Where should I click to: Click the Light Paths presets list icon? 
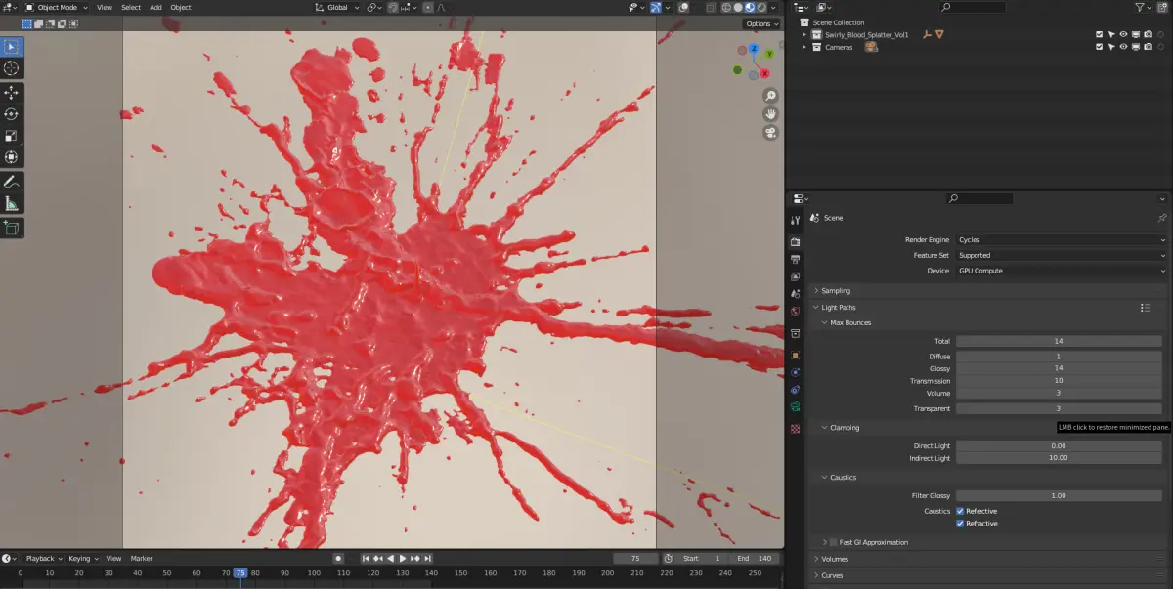(x=1145, y=307)
